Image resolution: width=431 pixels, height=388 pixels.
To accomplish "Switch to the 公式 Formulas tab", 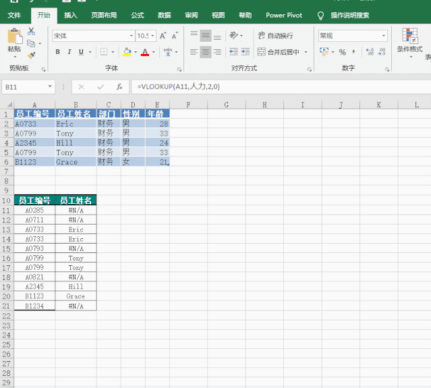I will pos(137,16).
